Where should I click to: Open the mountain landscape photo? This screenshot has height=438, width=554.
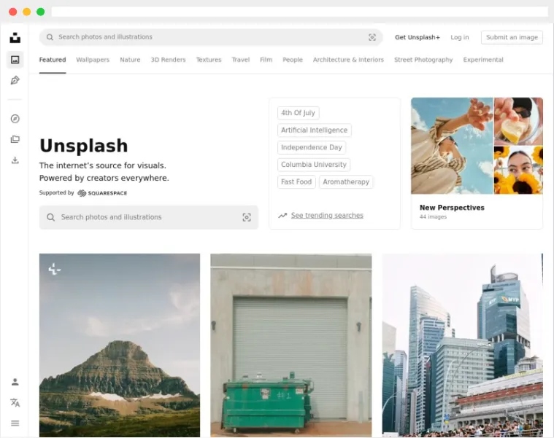(x=120, y=345)
